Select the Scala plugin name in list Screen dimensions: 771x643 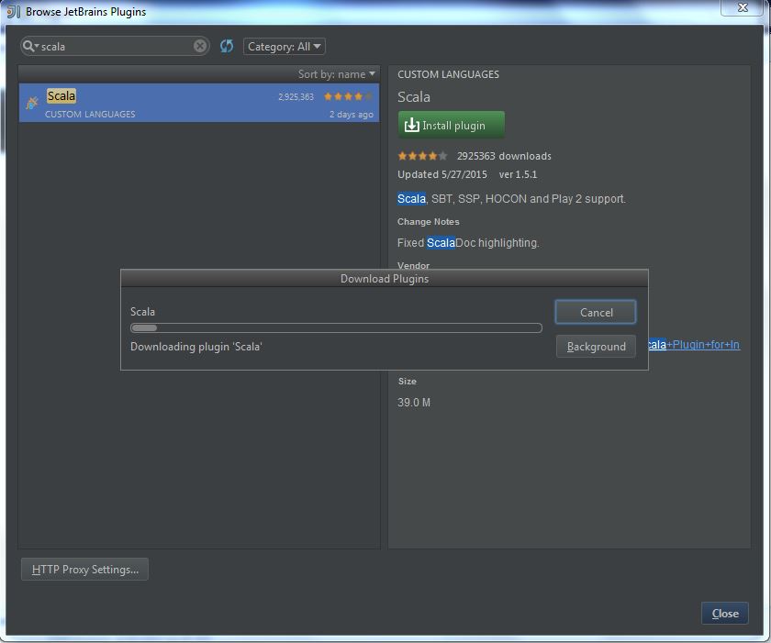(61, 95)
